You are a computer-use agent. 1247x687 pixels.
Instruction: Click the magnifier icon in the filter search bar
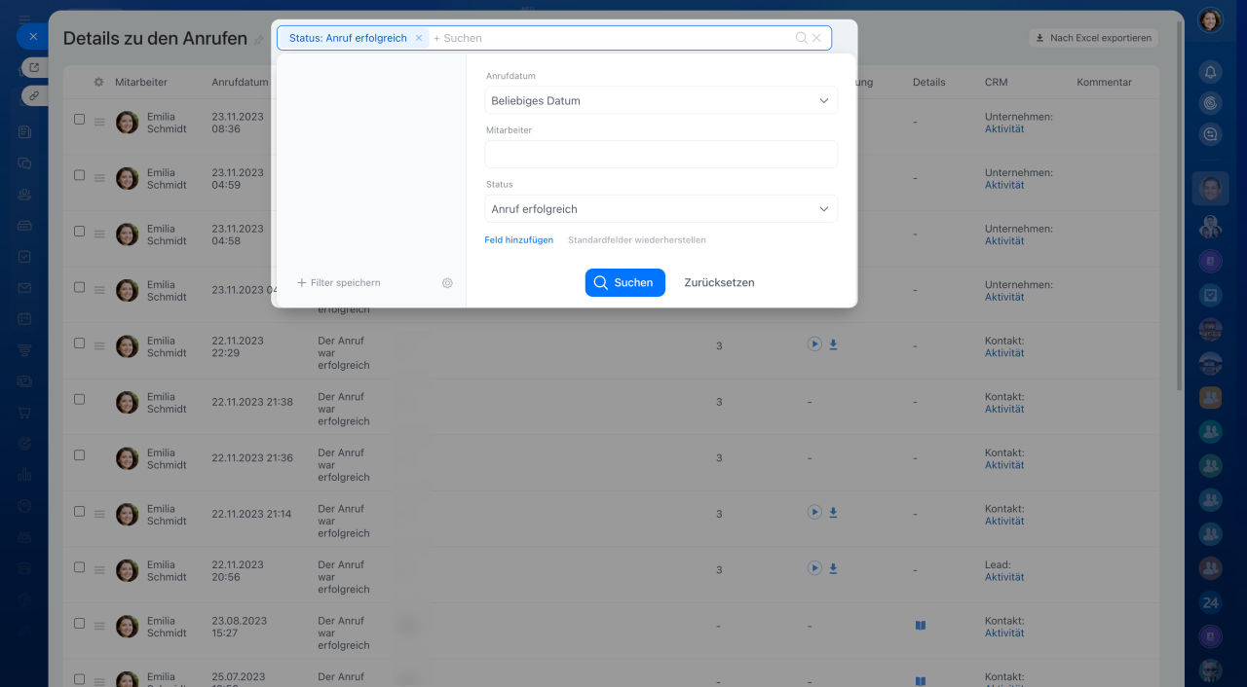(801, 38)
